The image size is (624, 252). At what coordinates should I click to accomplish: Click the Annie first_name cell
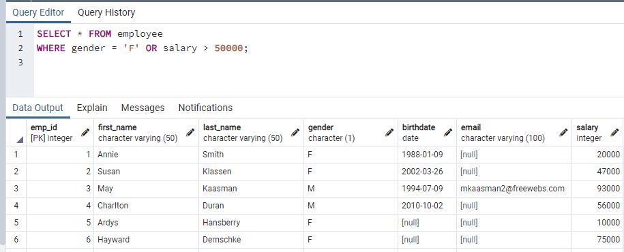click(x=146, y=154)
